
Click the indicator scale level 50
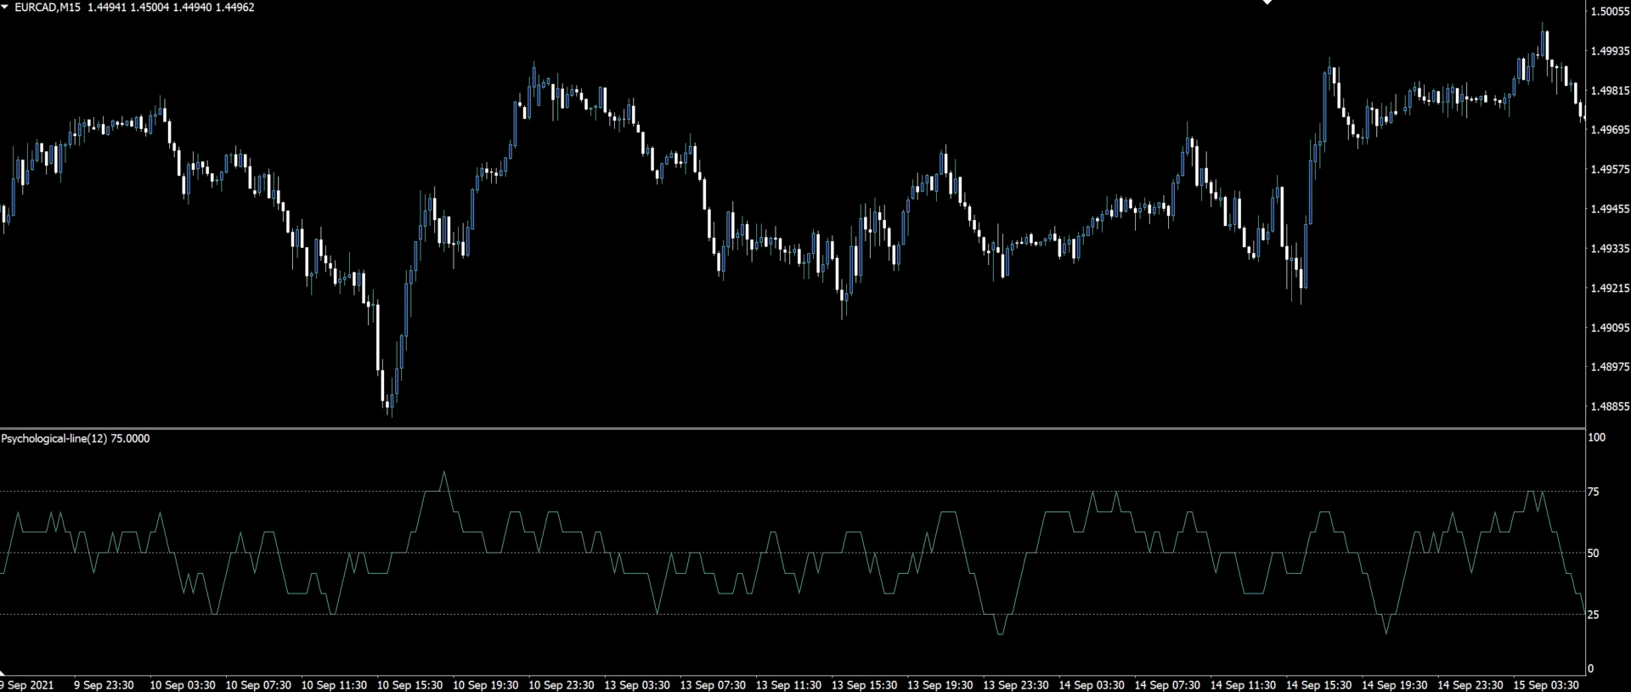1594,553
